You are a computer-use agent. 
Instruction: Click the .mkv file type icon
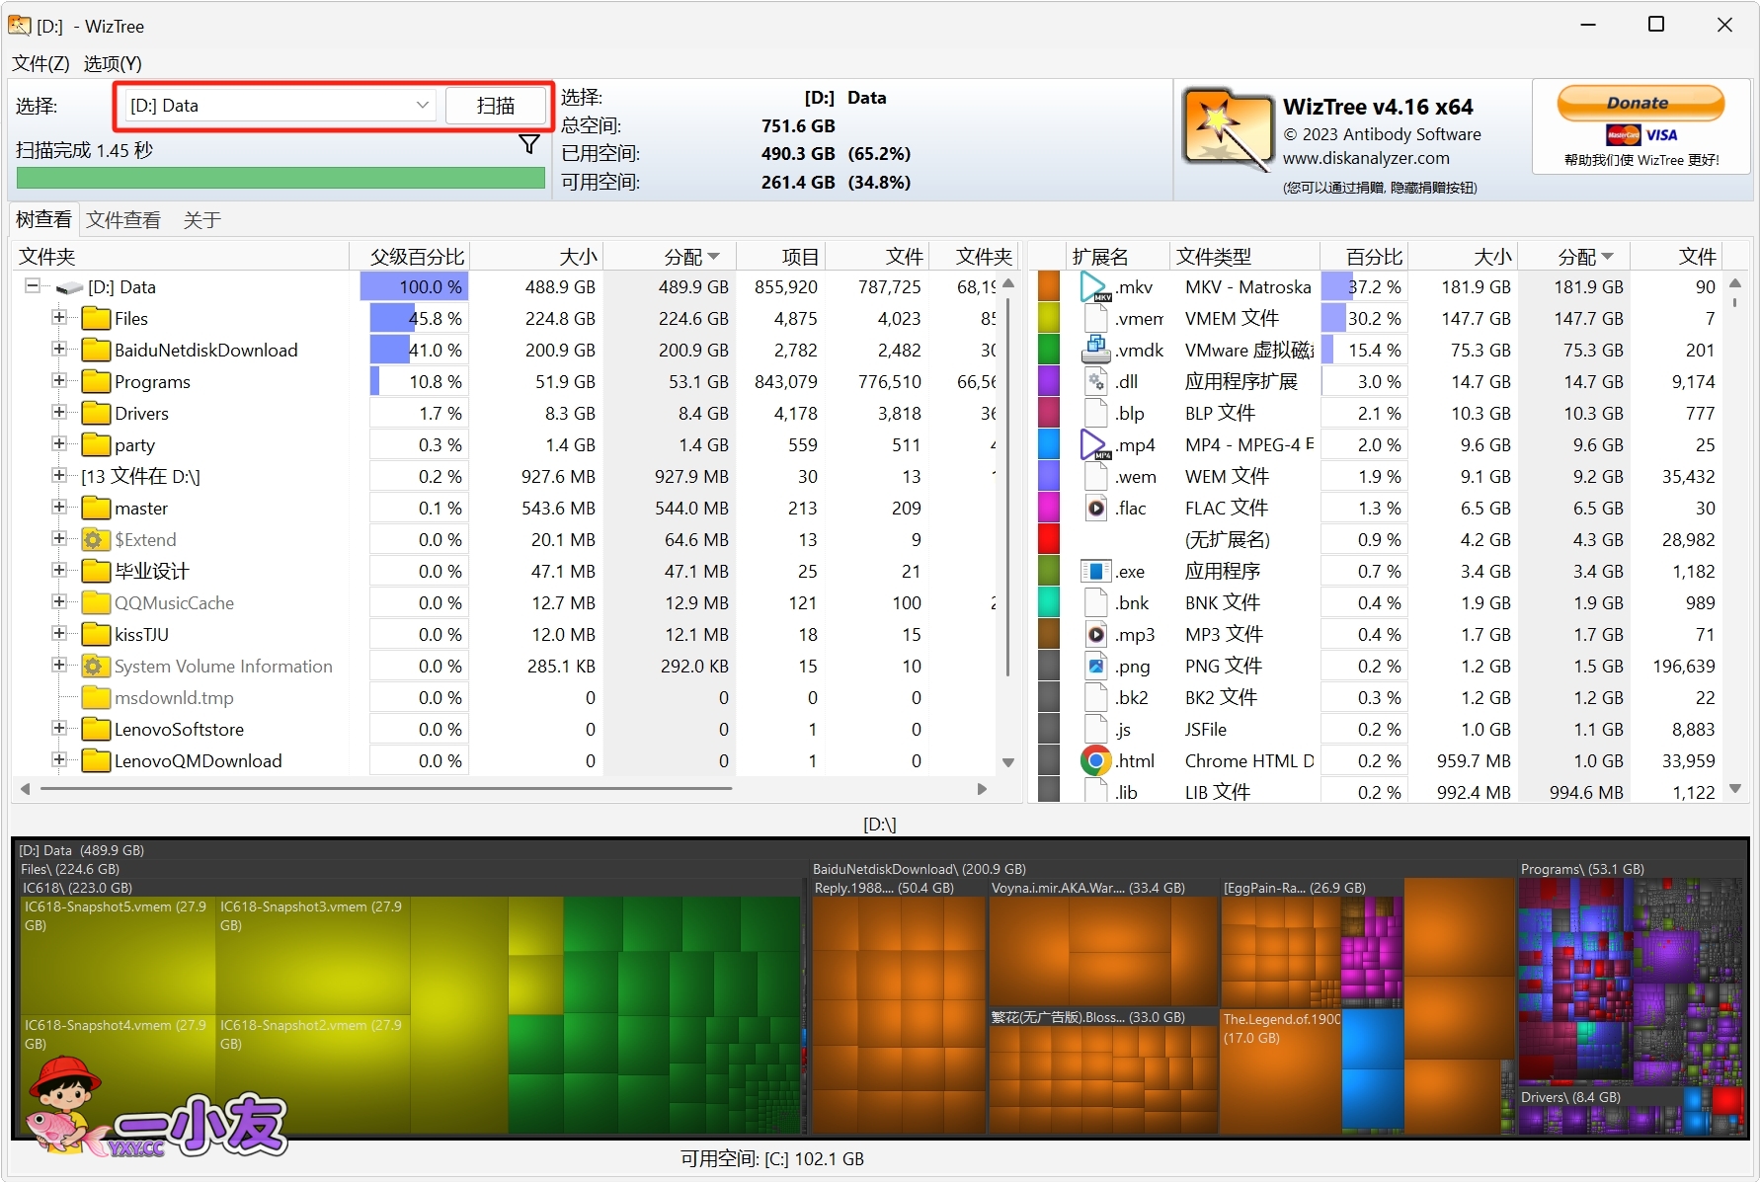pyautogui.click(x=1094, y=287)
